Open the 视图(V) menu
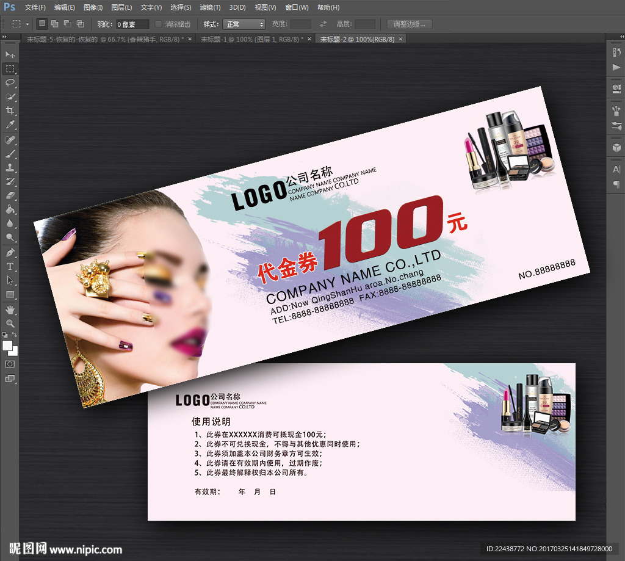The width and height of the screenshot is (625, 561). click(x=266, y=7)
